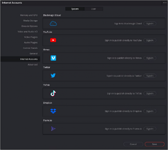Open Video Plugins settings
The height and width of the screenshot is (150, 168).
click(x=31, y=37)
